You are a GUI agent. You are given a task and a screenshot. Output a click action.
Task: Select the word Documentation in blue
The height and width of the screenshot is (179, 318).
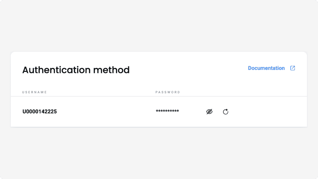coord(266,68)
